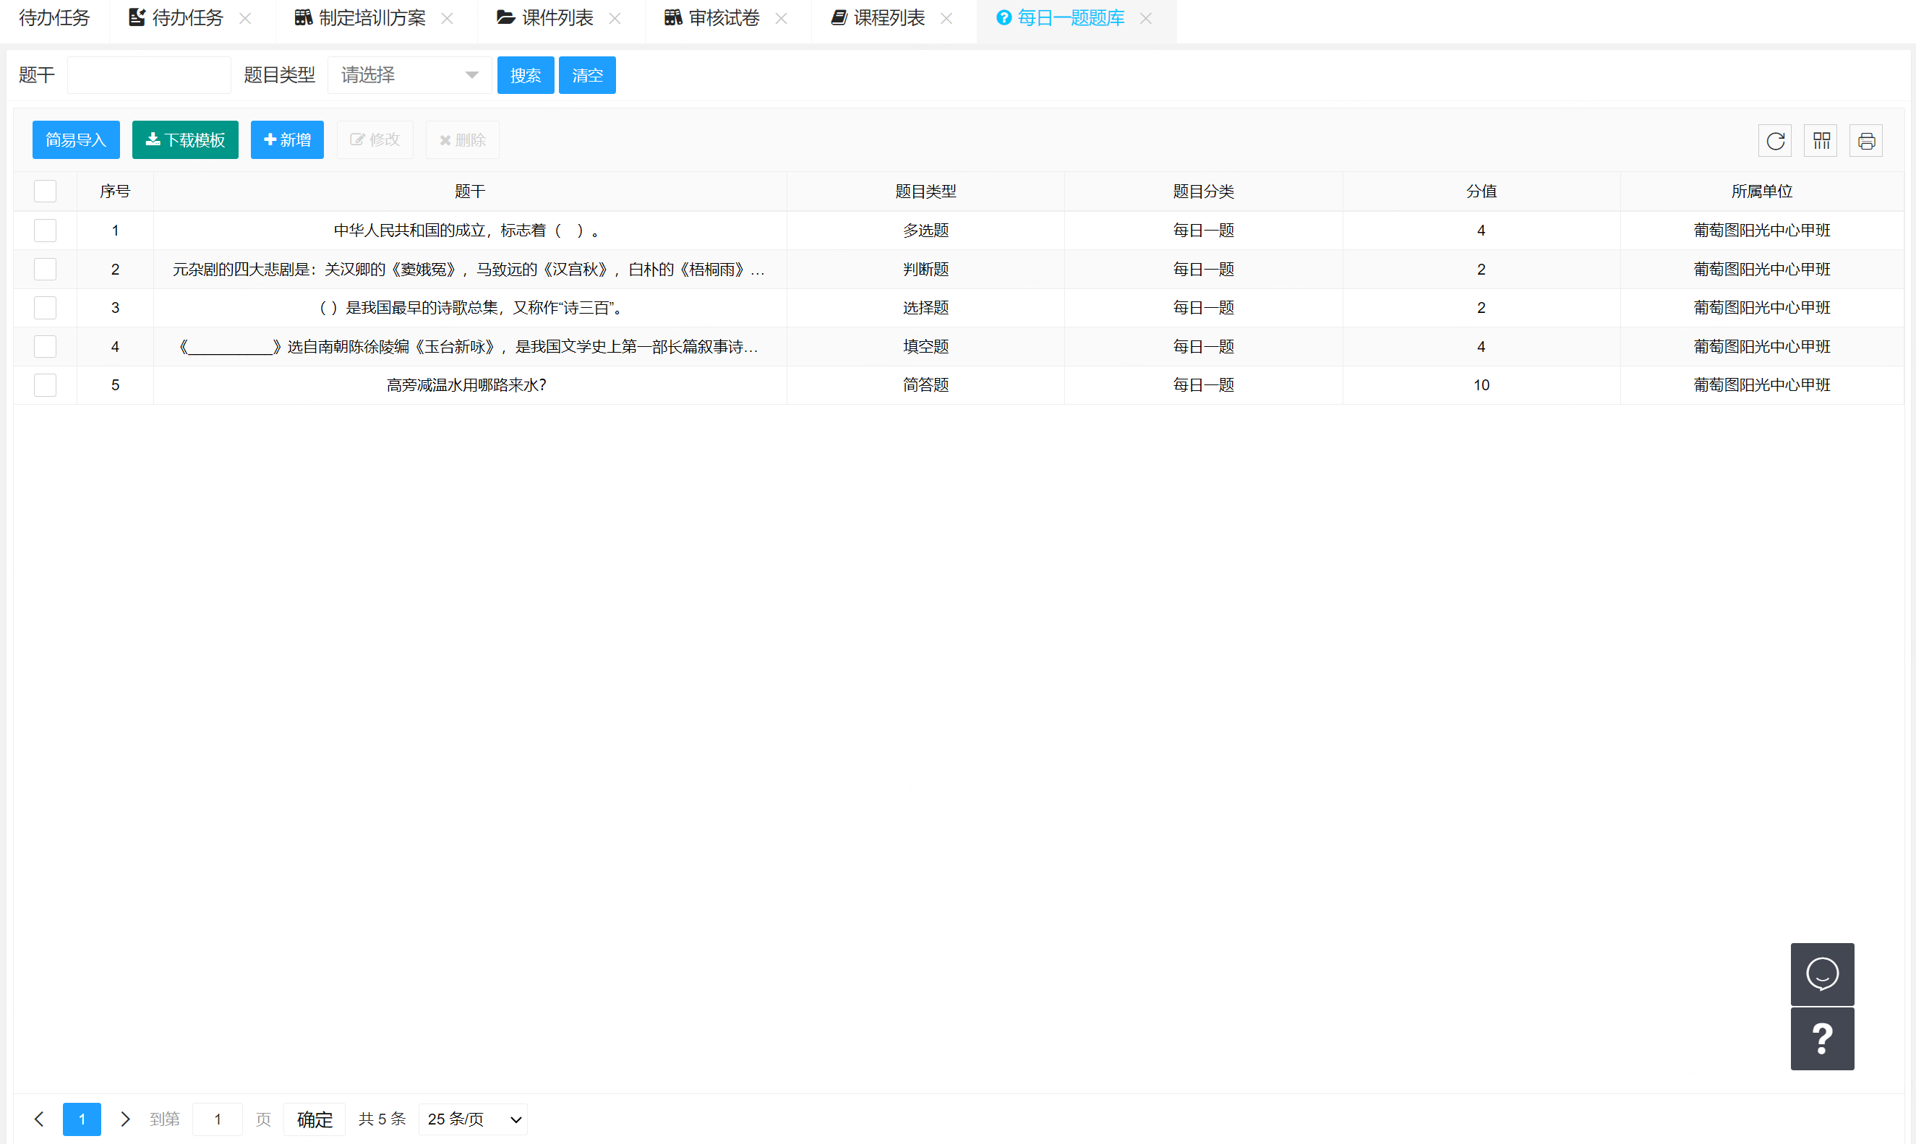The image size is (1916, 1144).
Task: Select row '是我国最早的诗歌总集'
Action: tap(959, 308)
